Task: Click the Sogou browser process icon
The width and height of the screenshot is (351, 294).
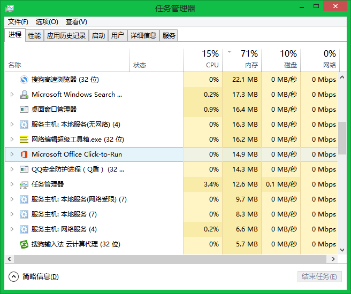Action: tap(24, 79)
